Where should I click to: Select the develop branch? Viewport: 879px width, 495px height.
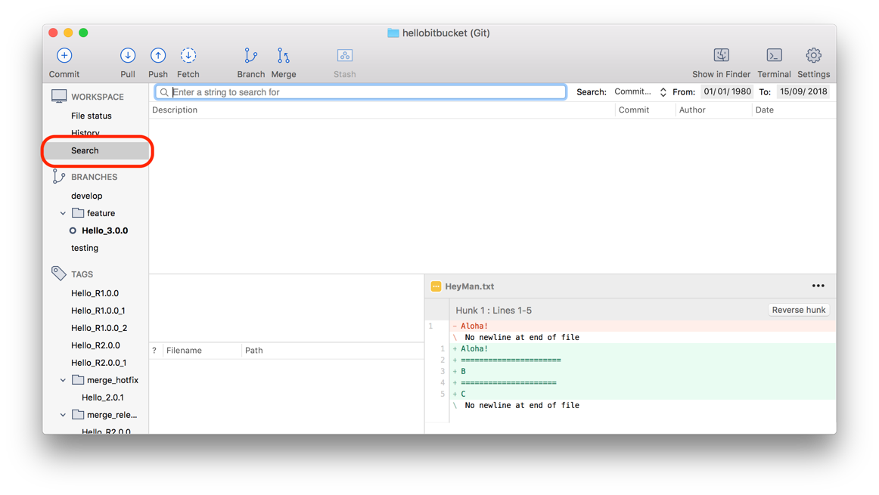[x=87, y=196]
